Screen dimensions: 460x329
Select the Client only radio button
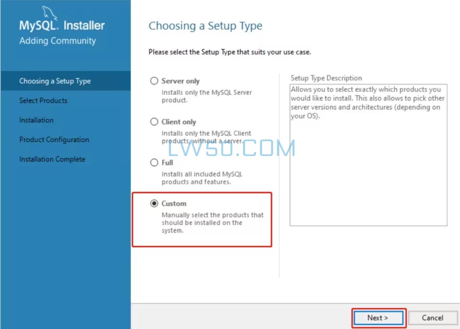(154, 122)
